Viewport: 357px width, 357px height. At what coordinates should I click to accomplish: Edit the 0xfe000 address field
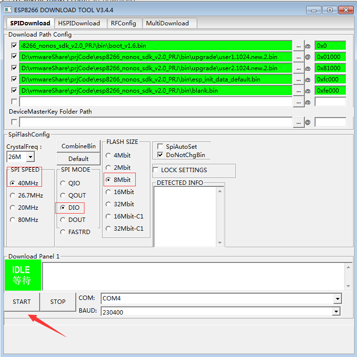tap(330, 90)
